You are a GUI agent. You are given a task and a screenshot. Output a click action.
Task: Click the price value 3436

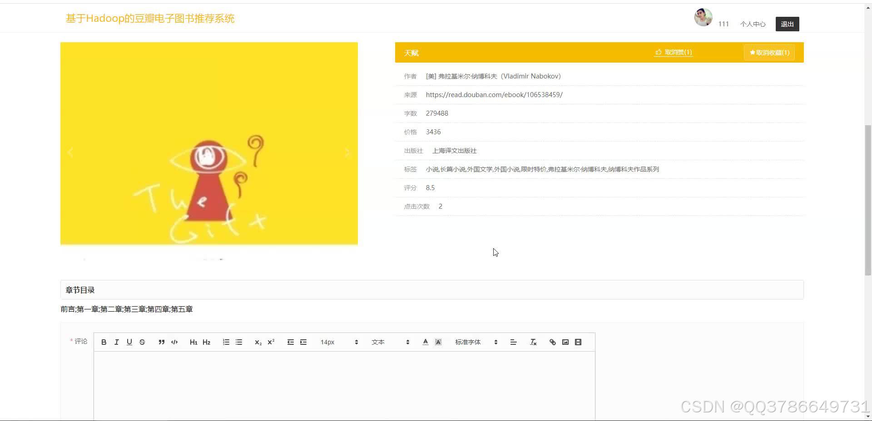[433, 132]
